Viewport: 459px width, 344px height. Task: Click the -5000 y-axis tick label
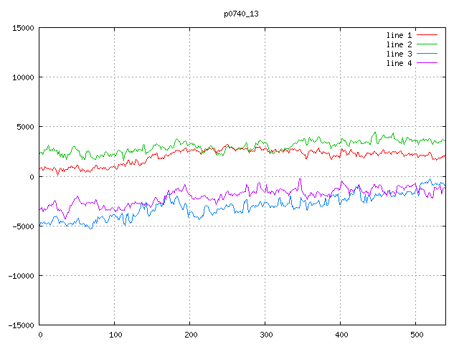[23, 226]
